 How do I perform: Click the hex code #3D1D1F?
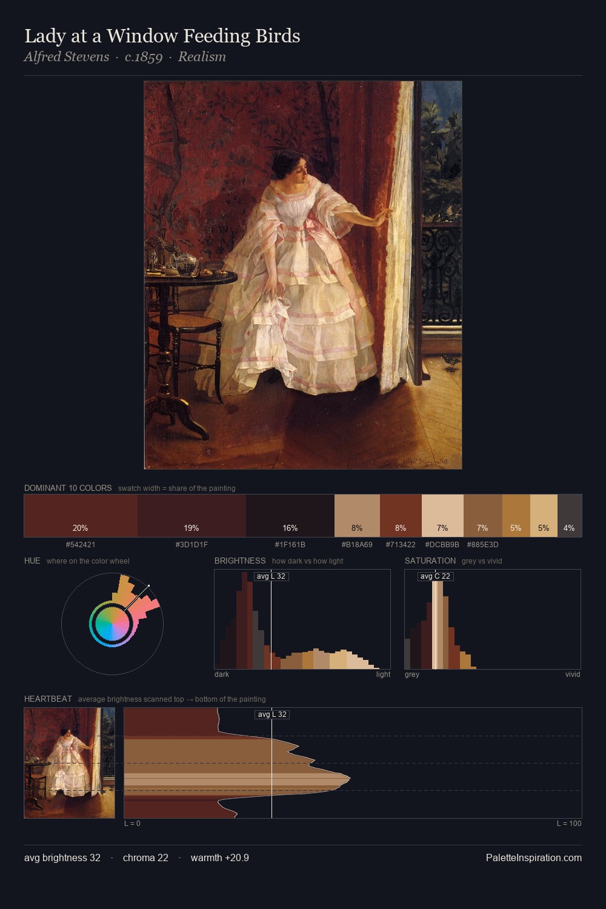[191, 545]
